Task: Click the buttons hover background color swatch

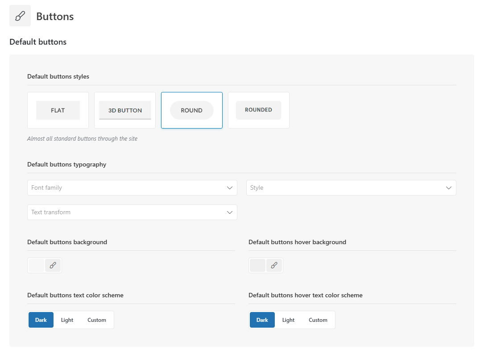Action: (257, 265)
